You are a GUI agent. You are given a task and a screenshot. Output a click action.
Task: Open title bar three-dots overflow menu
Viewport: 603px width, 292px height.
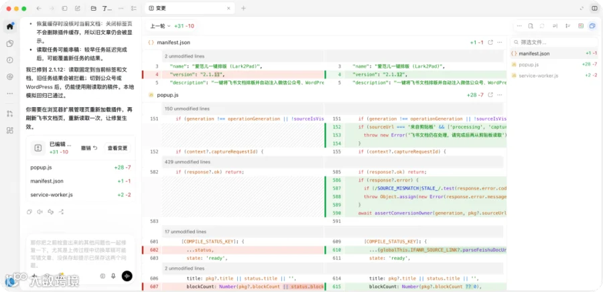pos(121,8)
